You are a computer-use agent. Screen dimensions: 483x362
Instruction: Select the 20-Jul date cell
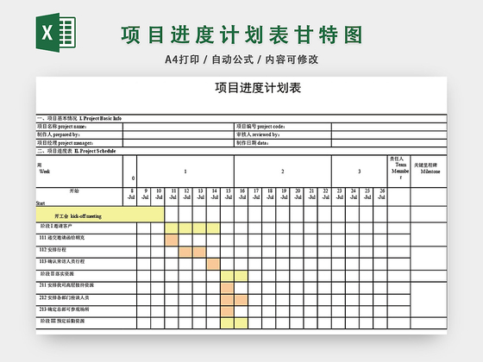[x=298, y=197]
